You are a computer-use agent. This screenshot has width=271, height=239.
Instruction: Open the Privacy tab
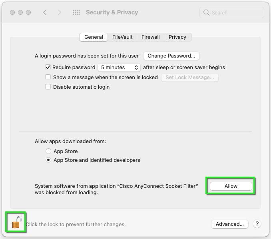click(x=177, y=37)
